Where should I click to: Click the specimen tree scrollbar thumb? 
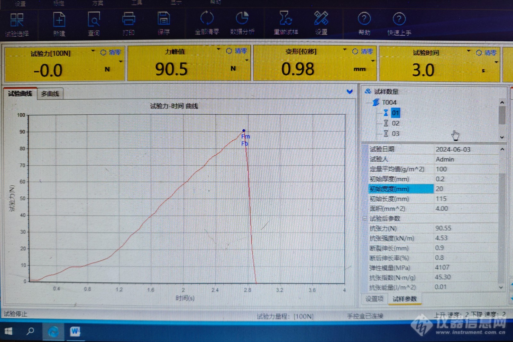502,115
